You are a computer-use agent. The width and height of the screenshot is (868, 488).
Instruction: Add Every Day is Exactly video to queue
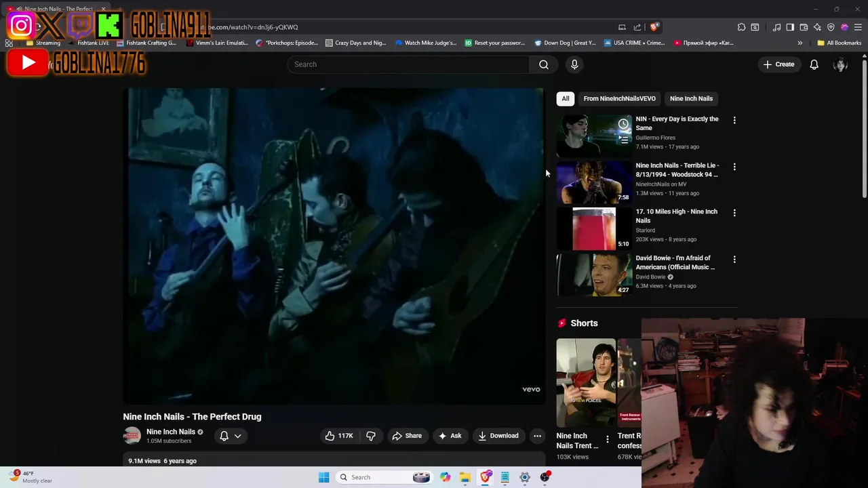coord(623,140)
